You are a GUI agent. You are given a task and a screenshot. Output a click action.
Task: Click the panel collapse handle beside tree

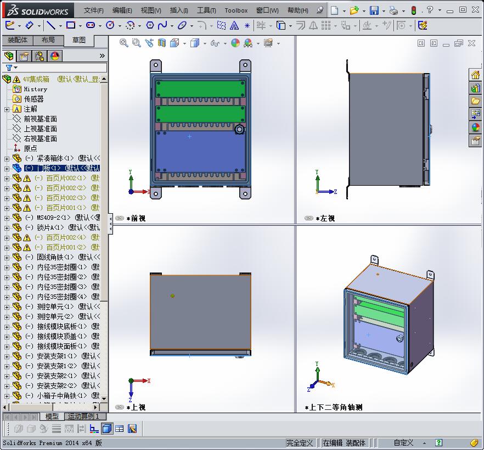click(110, 224)
